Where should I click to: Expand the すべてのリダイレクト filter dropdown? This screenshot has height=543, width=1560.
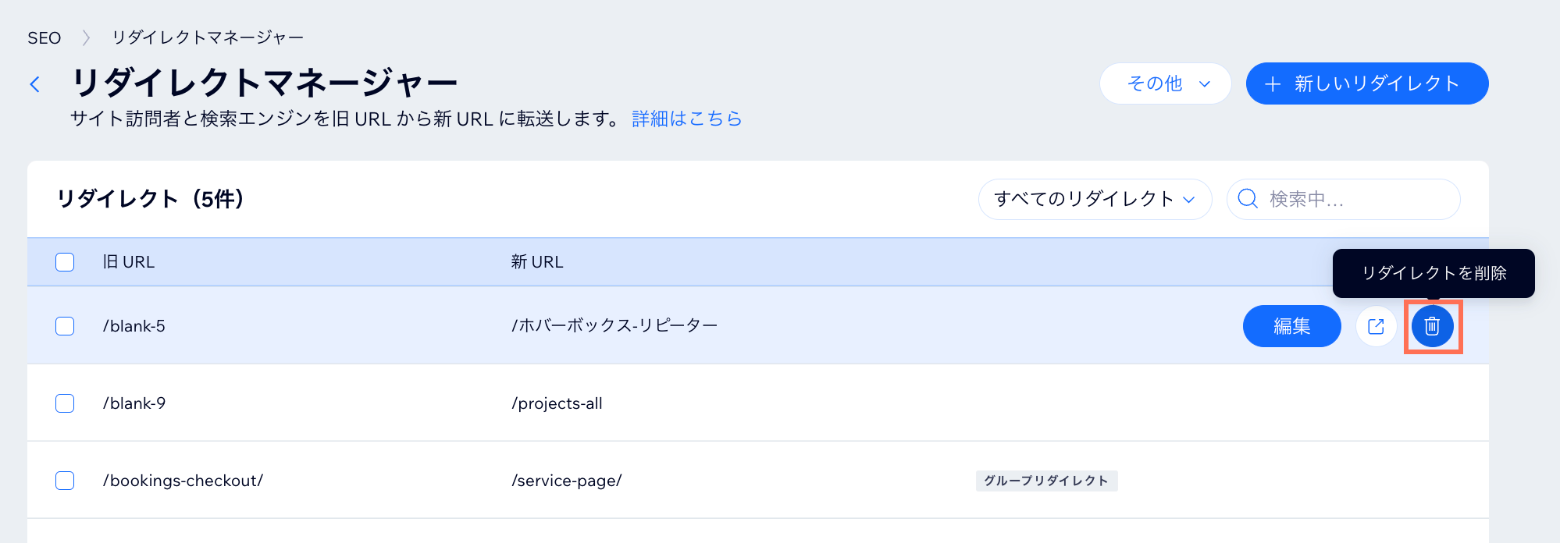(1095, 199)
